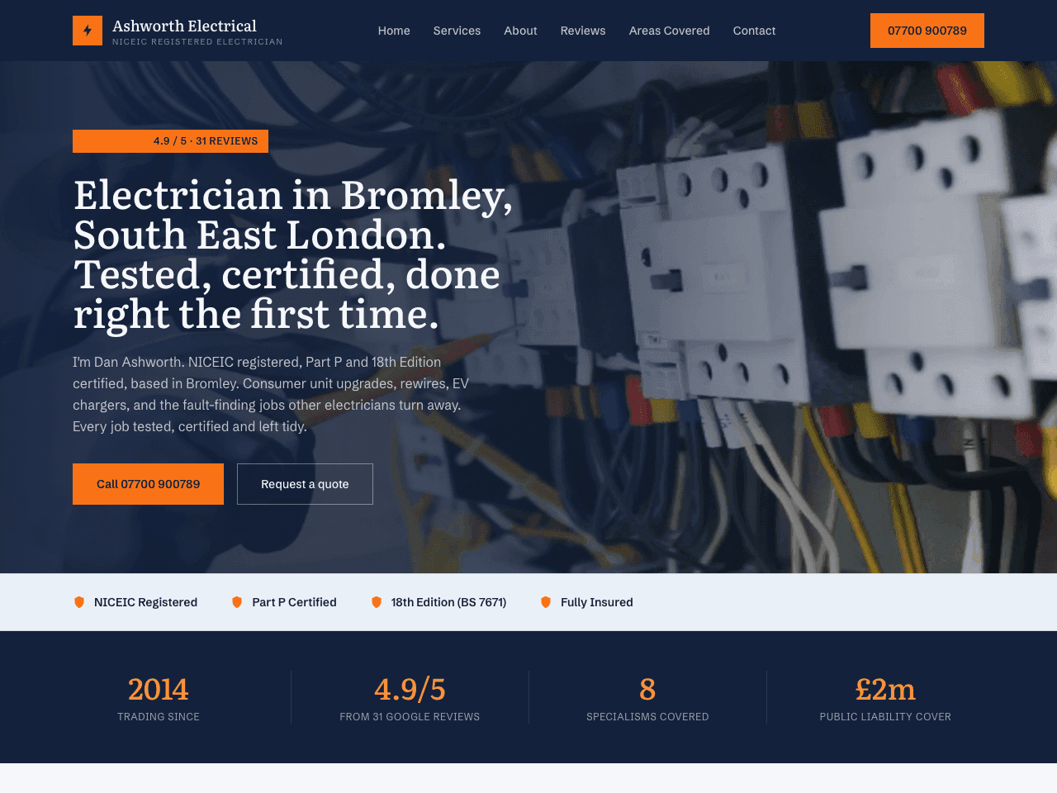Viewport: 1057px width, 793px height.
Task: Click the Ashworth Electrical site title
Action: pyautogui.click(x=184, y=26)
